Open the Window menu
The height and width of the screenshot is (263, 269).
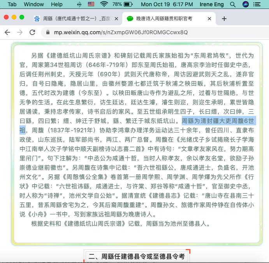[34, 4]
